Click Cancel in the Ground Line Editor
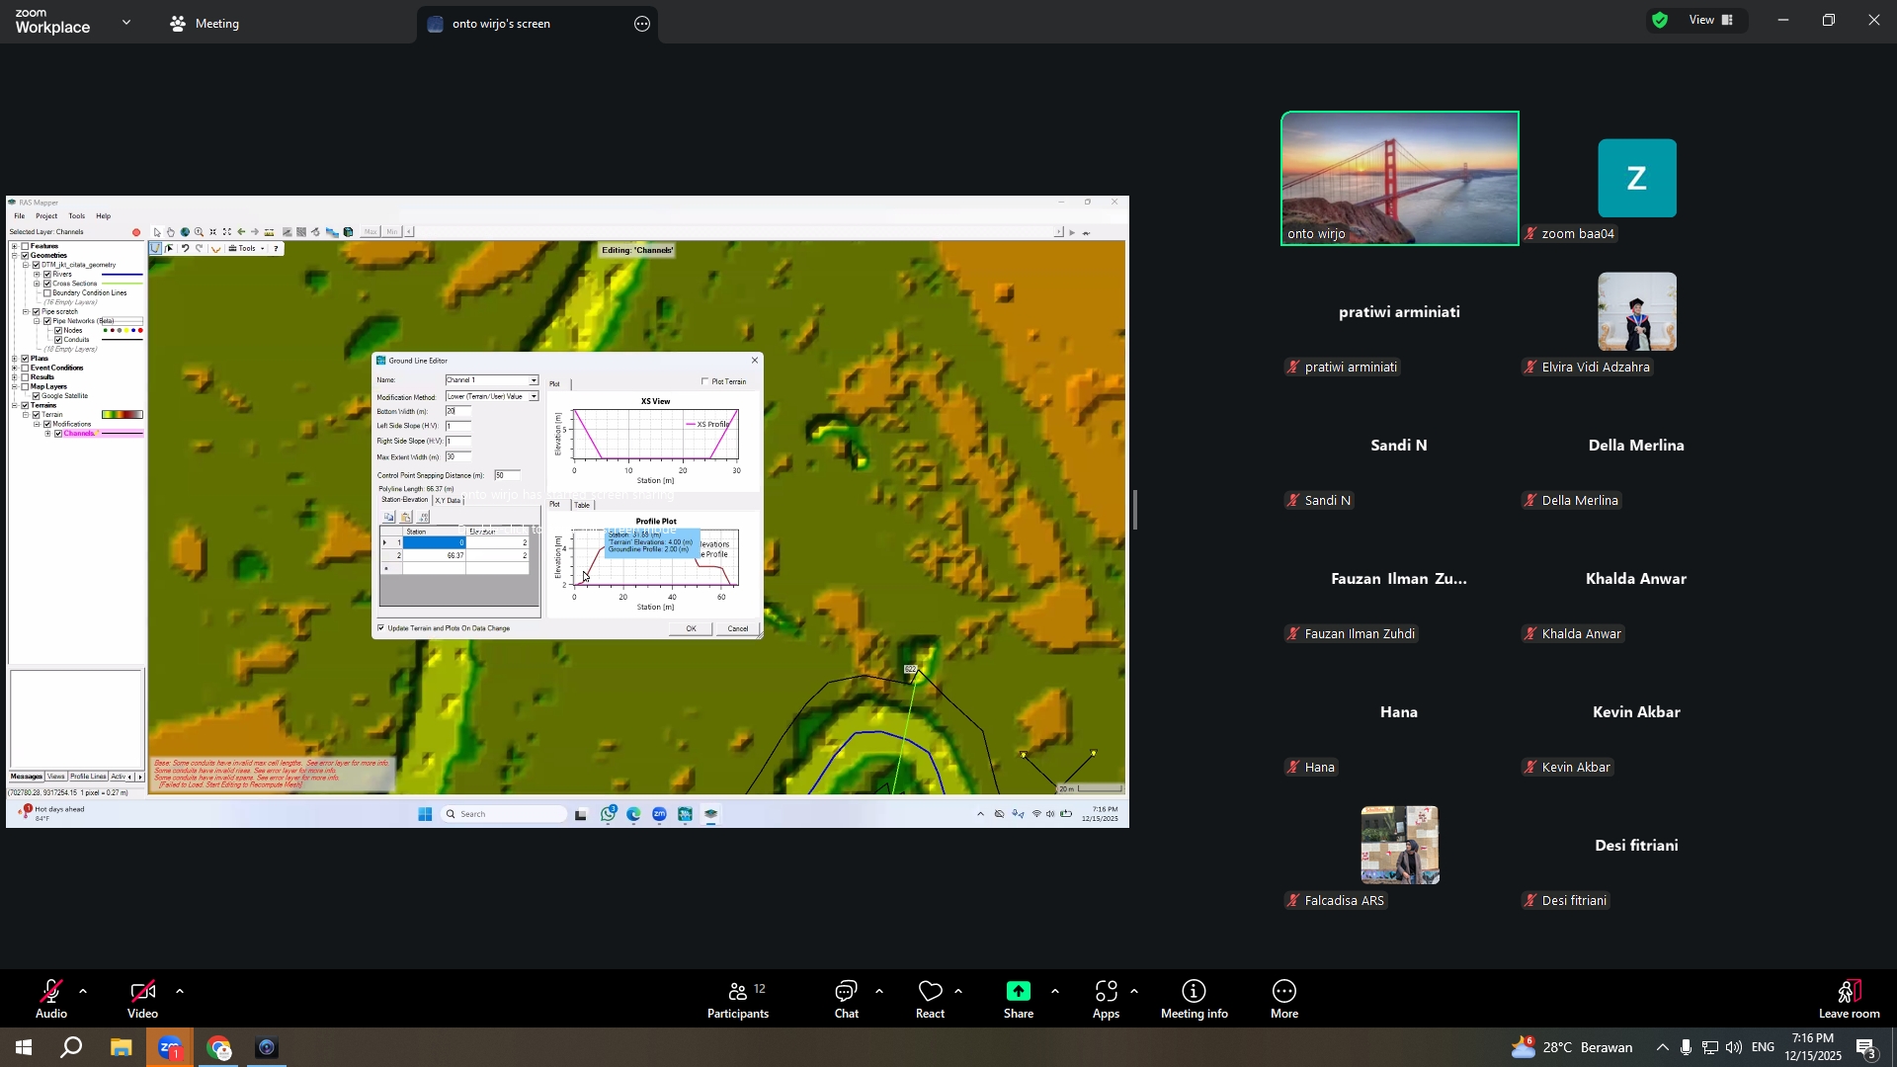The image size is (1897, 1067). pos(738,628)
